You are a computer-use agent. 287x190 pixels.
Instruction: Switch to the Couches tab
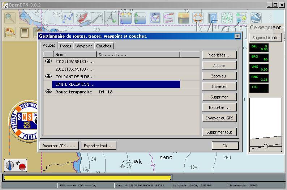(x=104, y=46)
